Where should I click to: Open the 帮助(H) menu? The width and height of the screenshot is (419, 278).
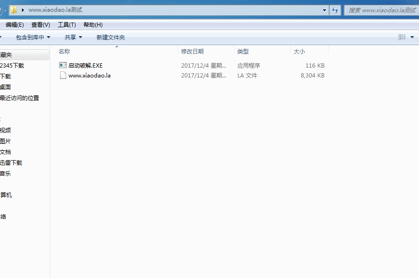tap(93, 25)
